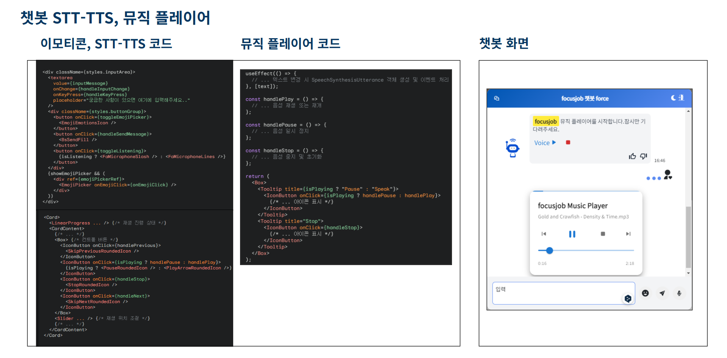Viewport: 727px width, 358px height.
Task: Click the blue robot chatbot avatar
Action: [x=512, y=148]
